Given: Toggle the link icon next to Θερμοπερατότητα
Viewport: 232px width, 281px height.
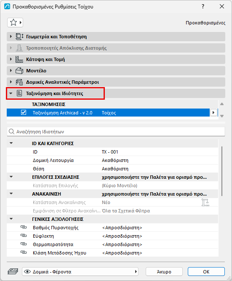Looking at the screenshot, I should coord(24,244).
